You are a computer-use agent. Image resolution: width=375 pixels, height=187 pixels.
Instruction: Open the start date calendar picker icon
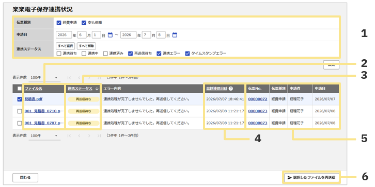110,35
